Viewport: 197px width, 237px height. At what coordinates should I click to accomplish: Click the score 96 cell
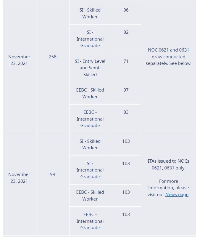click(126, 13)
